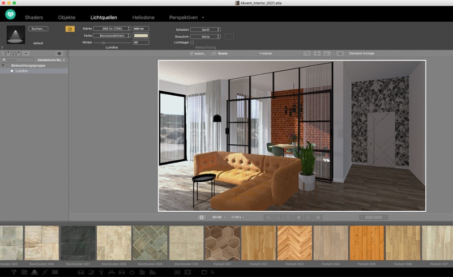Image resolution: width=453 pixels, height=277 pixels.
Task: Click the 990 lm value field
Action: tap(141, 29)
